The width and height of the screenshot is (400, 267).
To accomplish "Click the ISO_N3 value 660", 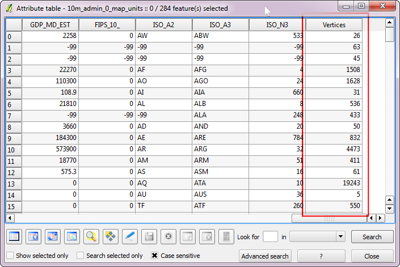I will [277, 92].
